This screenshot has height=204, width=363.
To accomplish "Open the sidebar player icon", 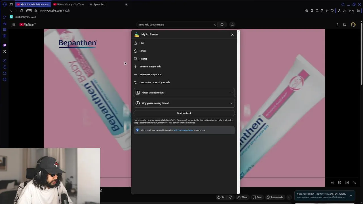I will pos(5,61).
